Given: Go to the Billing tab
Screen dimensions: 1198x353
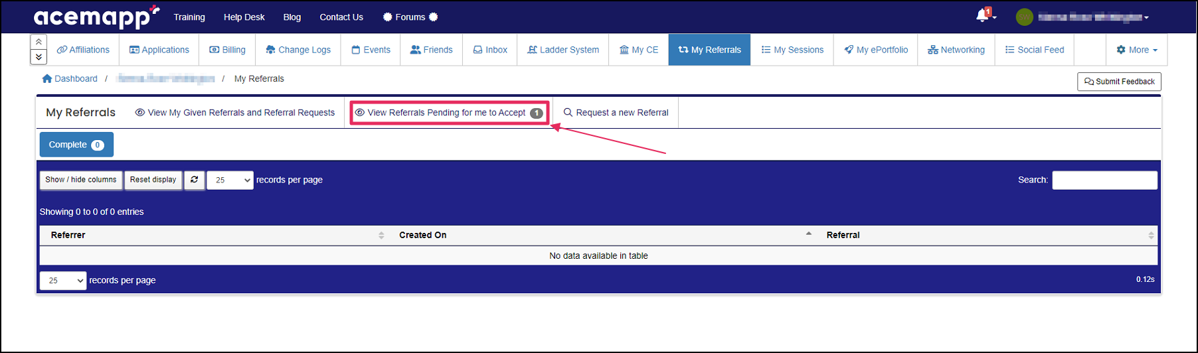Looking at the screenshot, I should 227,50.
